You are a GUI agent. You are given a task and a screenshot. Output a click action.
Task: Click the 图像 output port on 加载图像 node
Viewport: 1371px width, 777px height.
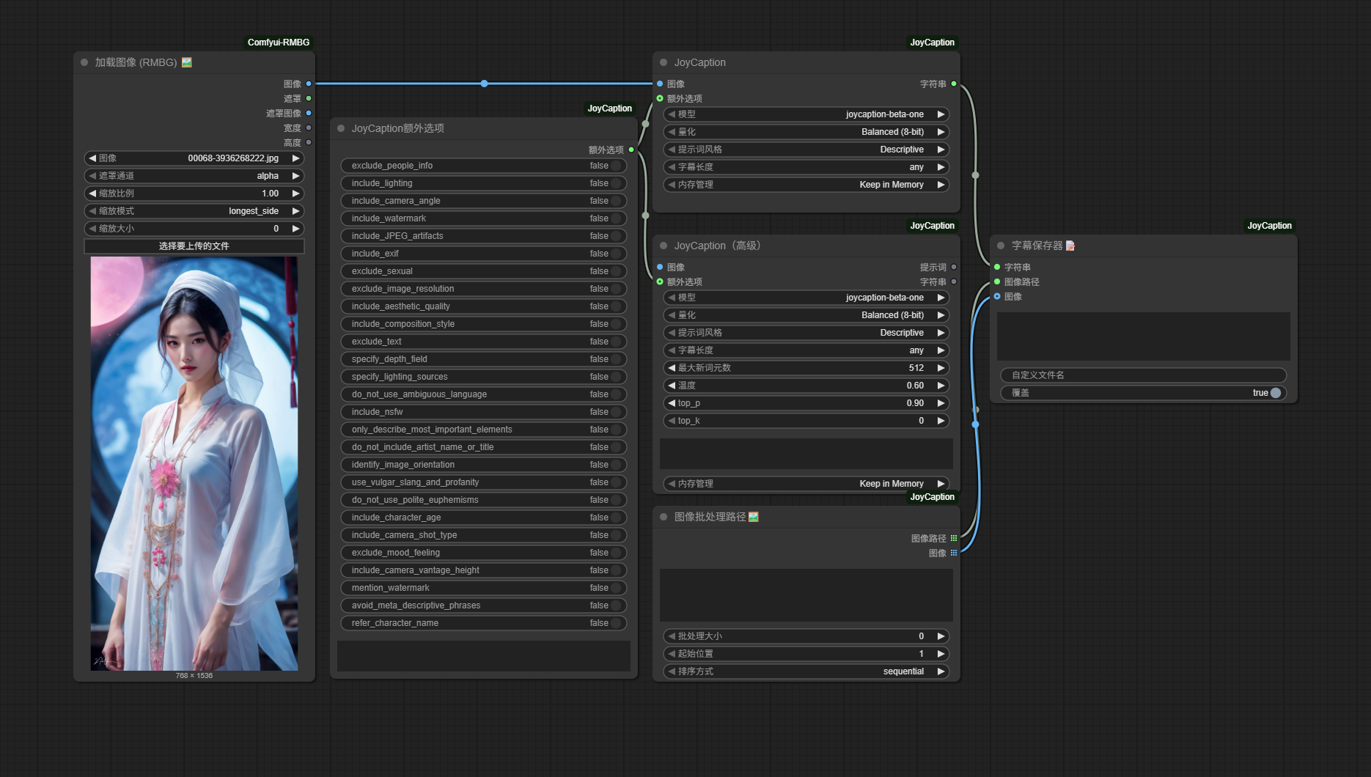(309, 84)
